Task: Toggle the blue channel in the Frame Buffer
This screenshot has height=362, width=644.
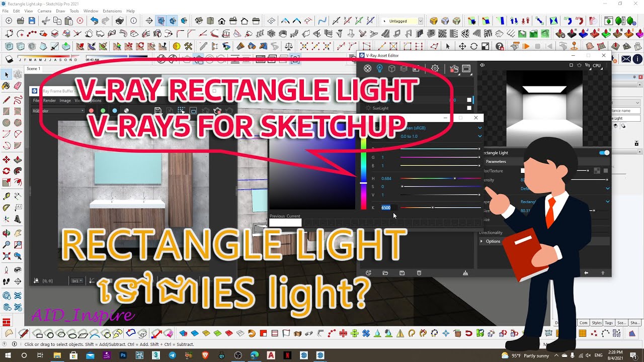Action: 115,111
